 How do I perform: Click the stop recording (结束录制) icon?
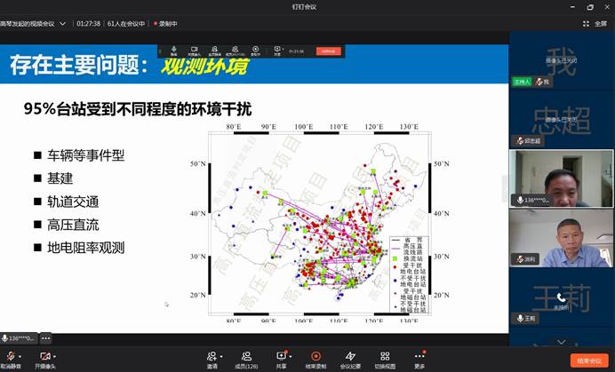(x=315, y=356)
